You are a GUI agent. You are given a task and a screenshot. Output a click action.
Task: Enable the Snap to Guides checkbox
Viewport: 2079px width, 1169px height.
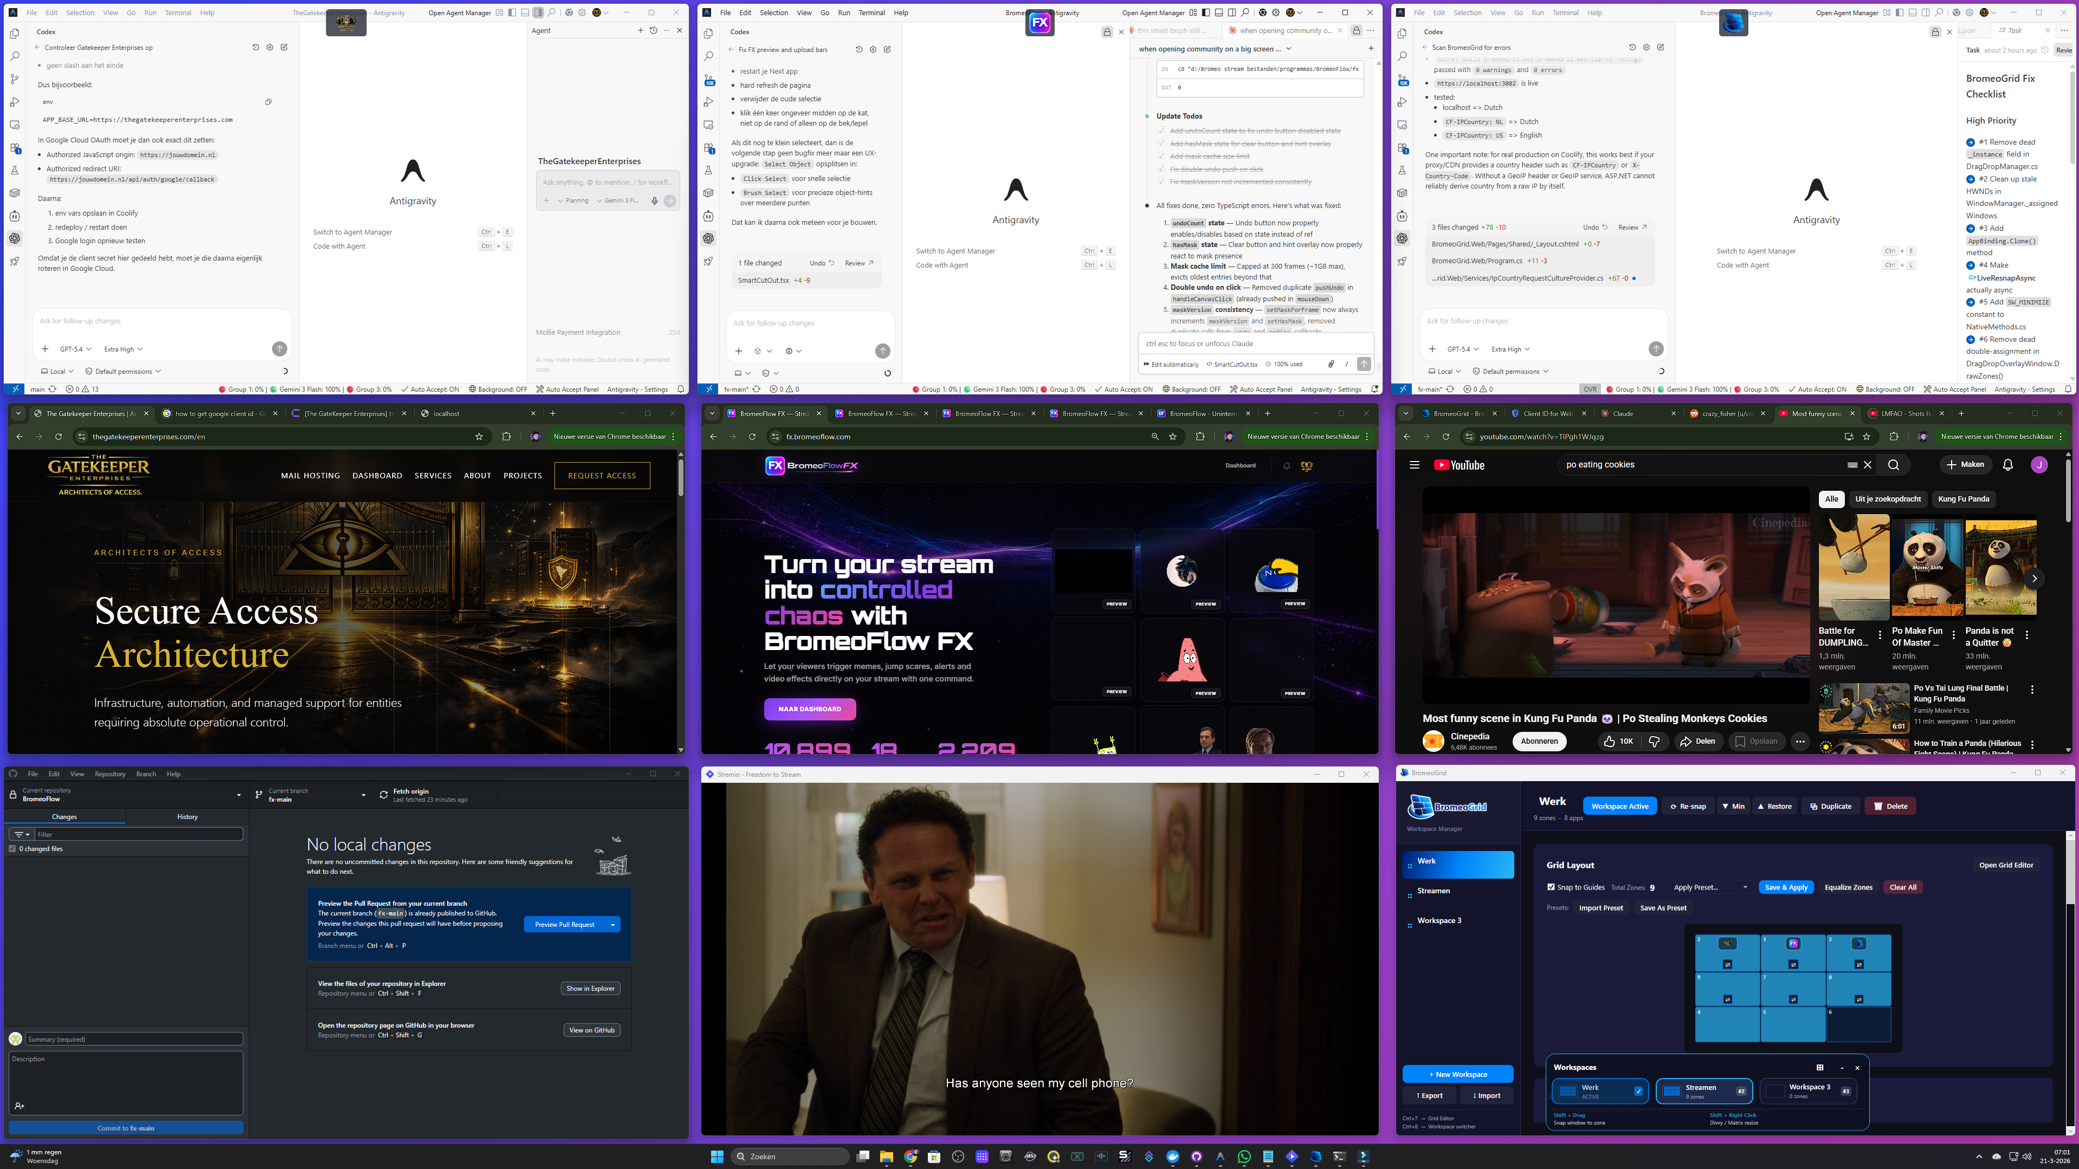click(x=1551, y=887)
